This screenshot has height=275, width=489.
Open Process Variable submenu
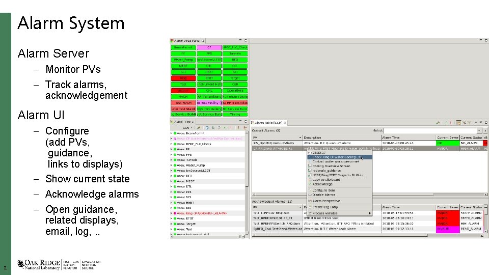pos(340,213)
